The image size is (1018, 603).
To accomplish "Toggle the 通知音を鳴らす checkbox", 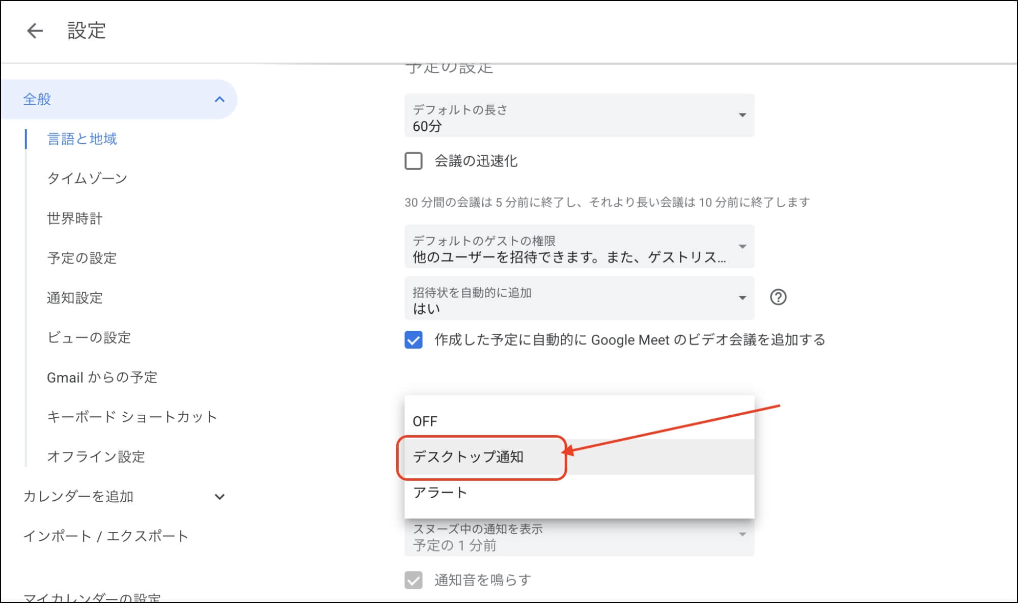I will point(414,580).
